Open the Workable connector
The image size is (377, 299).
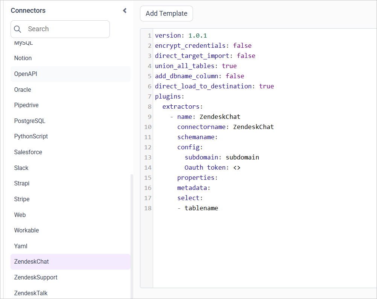pos(26,230)
